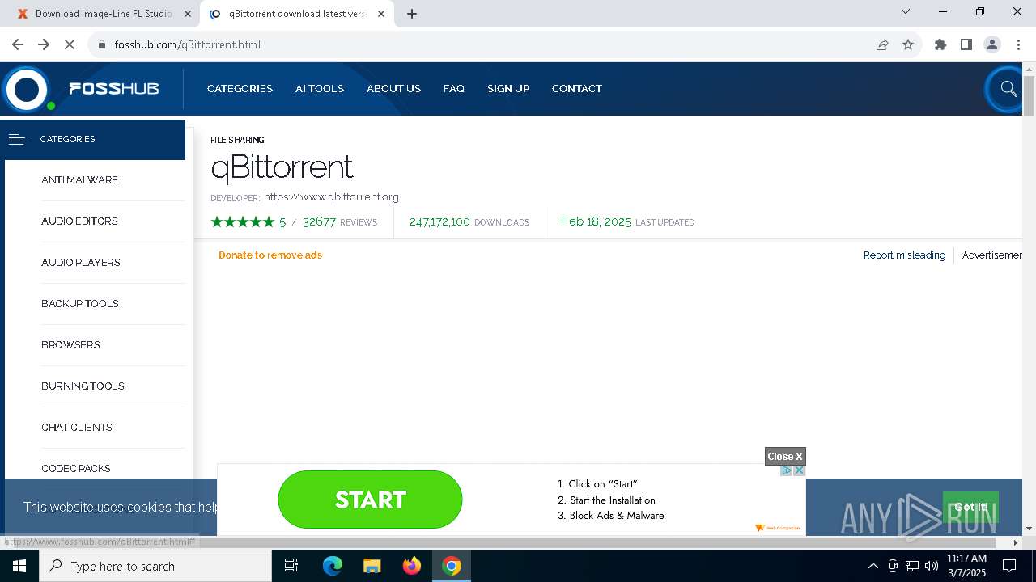Screen dimensions: 1036x582
Task: Open the AI Tools nav menu item
Action: click(320, 89)
